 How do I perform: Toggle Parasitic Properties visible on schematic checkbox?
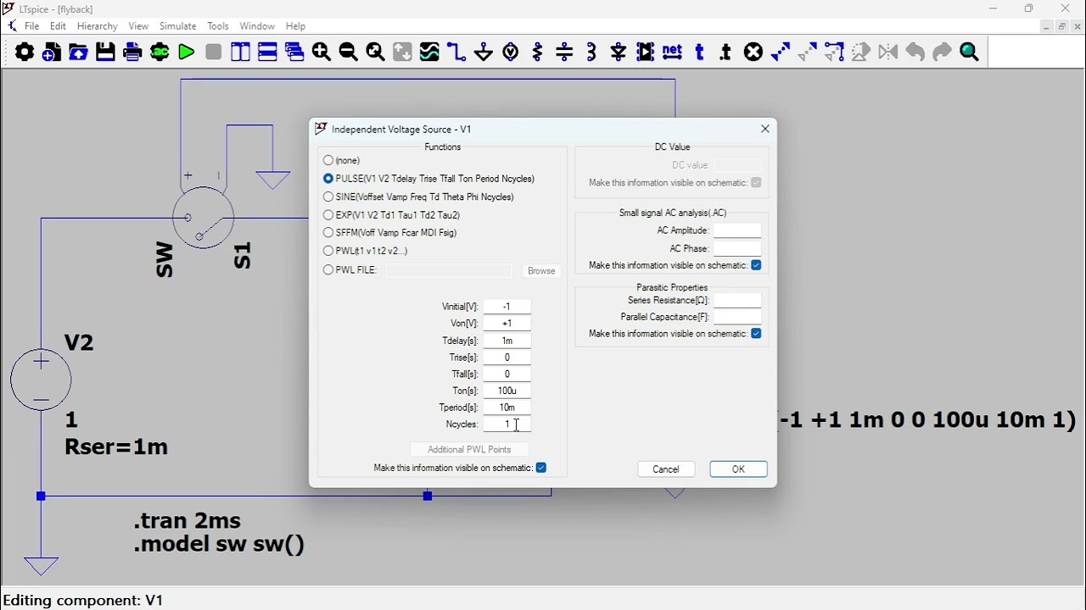coord(756,334)
